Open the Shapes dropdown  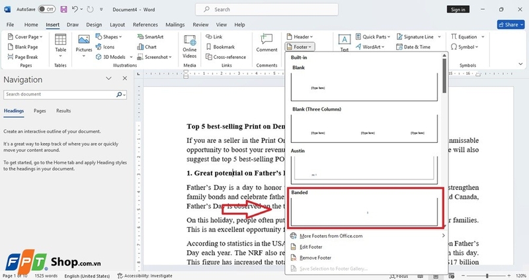pos(112,37)
